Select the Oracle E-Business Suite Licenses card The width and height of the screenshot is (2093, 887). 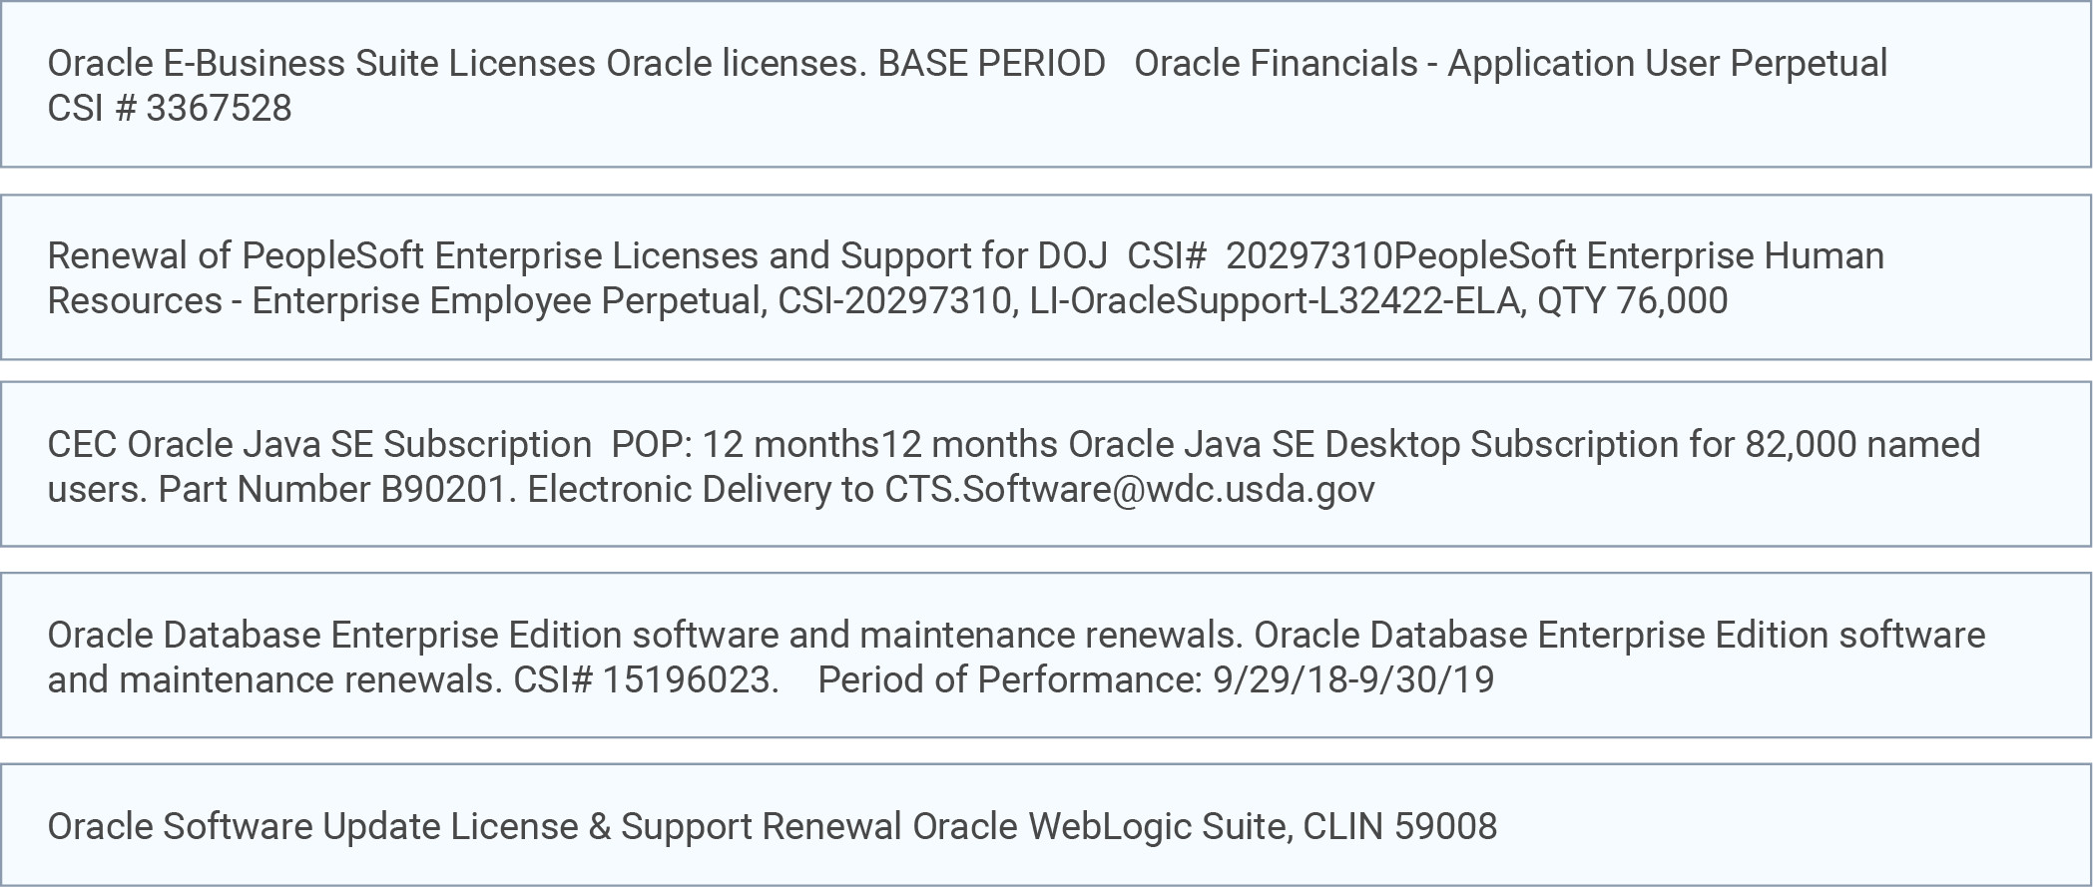point(1046,84)
